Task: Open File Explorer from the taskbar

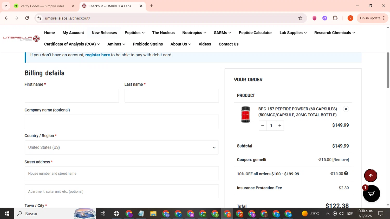Action: point(153,214)
